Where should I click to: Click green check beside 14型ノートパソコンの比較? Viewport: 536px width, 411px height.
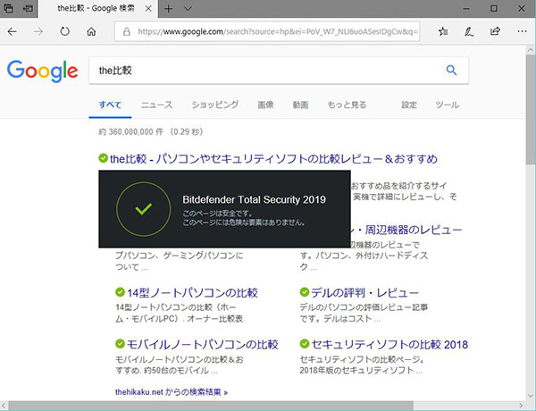pos(120,292)
